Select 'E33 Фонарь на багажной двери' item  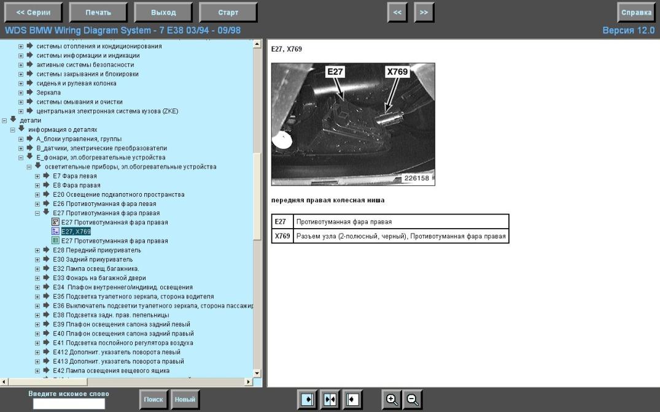click(99, 278)
